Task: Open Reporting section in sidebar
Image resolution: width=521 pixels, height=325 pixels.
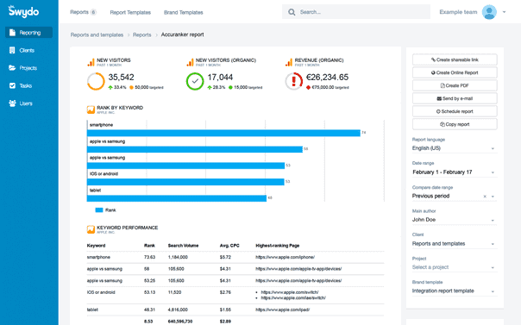Action: tap(28, 33)
